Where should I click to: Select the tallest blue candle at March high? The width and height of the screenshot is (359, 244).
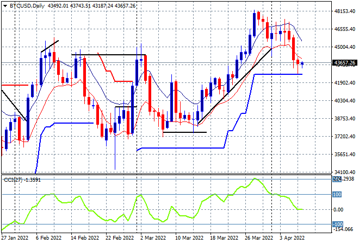255,24
